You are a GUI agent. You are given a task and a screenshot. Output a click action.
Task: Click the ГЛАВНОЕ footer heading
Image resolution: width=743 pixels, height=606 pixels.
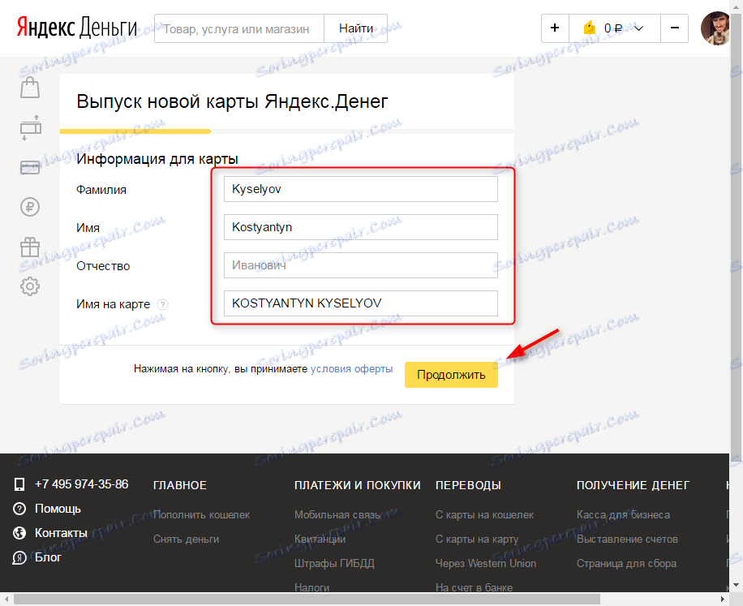[180, 485]
